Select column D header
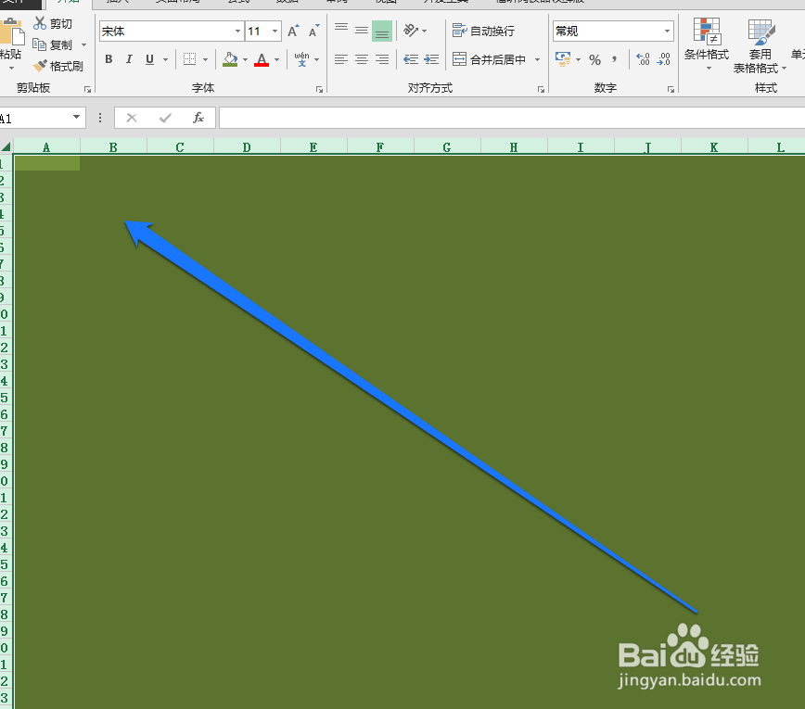This screenshot has width=805, height=709. pyautogui.click(x=247, y=147)
